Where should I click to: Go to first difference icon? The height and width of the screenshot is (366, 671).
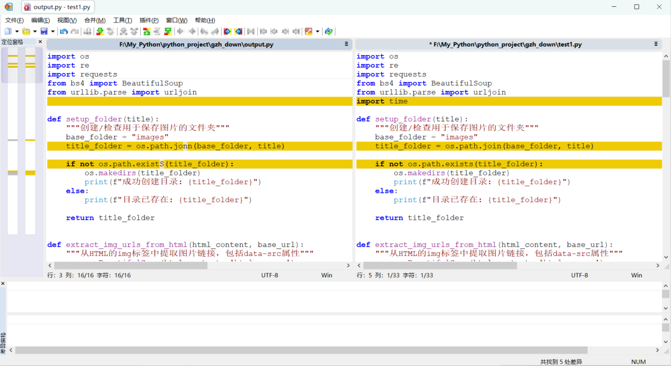147,32
